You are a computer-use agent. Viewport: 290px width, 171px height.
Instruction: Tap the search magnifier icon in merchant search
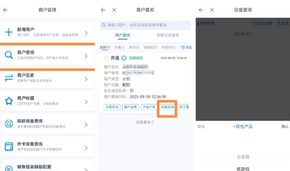click(104, 25)
